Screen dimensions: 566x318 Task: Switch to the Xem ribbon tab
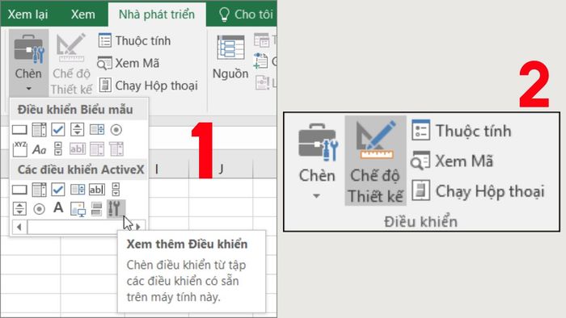(x=82, y=15)
